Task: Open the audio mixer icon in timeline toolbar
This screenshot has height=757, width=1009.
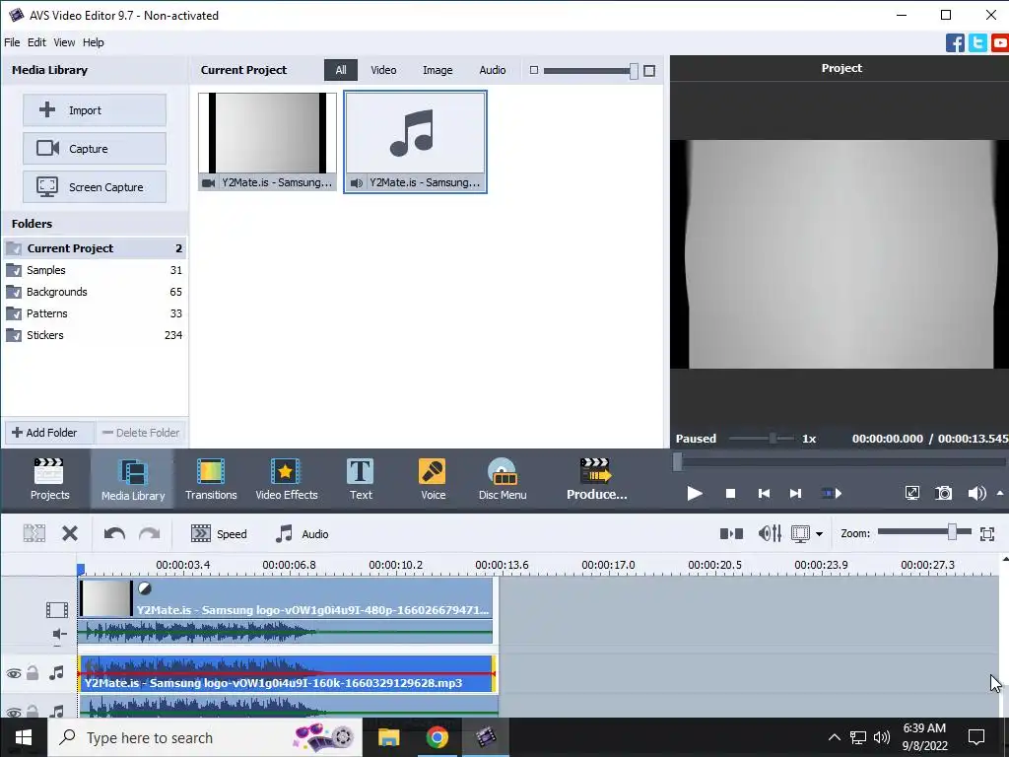Action: tap(770, 533)
